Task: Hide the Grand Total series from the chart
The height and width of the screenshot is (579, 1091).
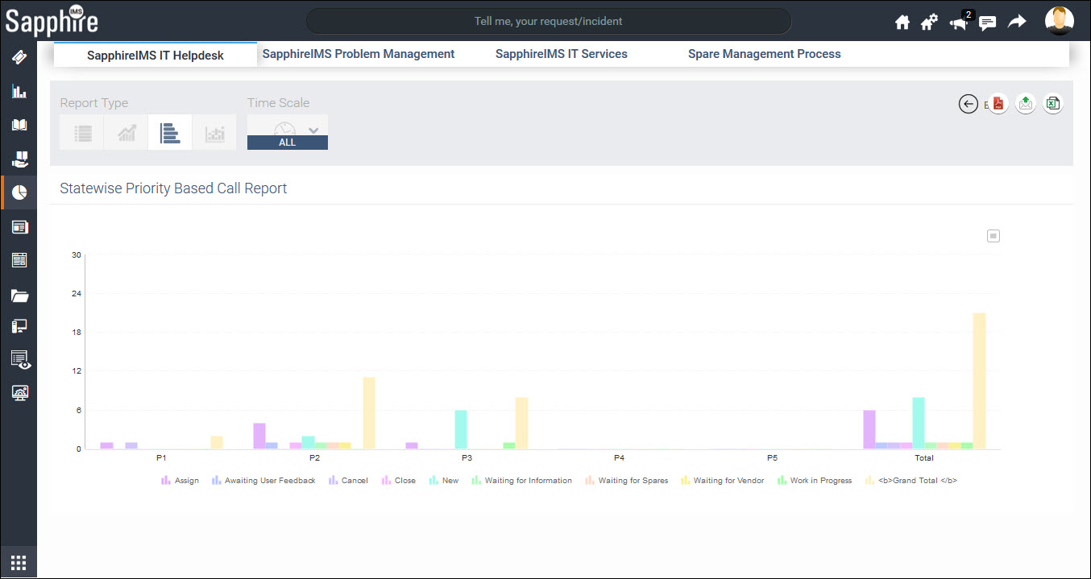Action: 911,480
